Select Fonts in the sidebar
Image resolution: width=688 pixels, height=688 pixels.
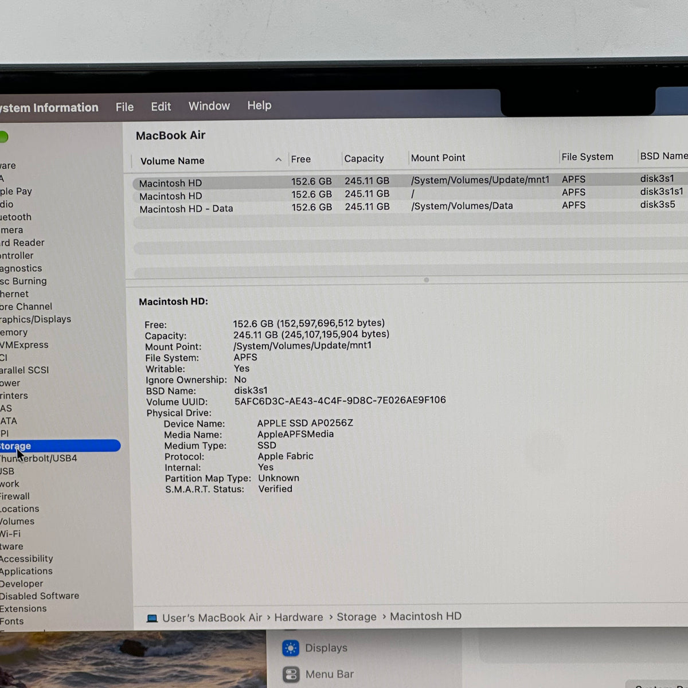point(12,621)
